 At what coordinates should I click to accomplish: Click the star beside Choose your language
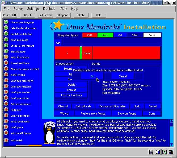(x=6, y=22)
